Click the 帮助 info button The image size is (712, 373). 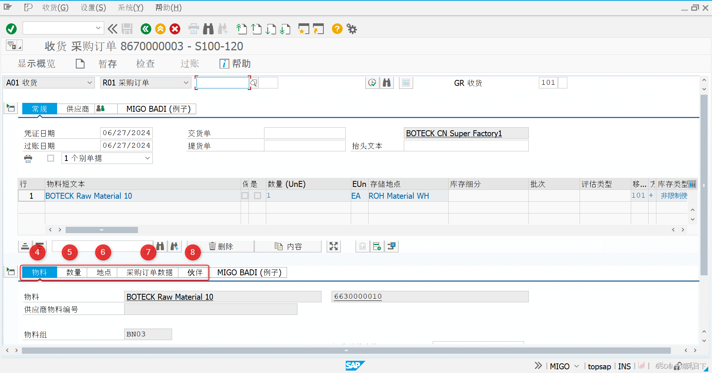click(x=235, y=64)
